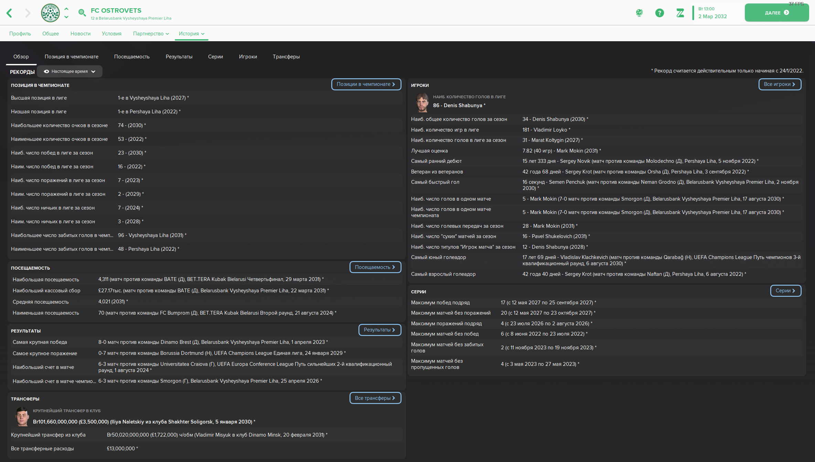Expand the История dropdown menu

pyautogui.click(x=192, y=34)
